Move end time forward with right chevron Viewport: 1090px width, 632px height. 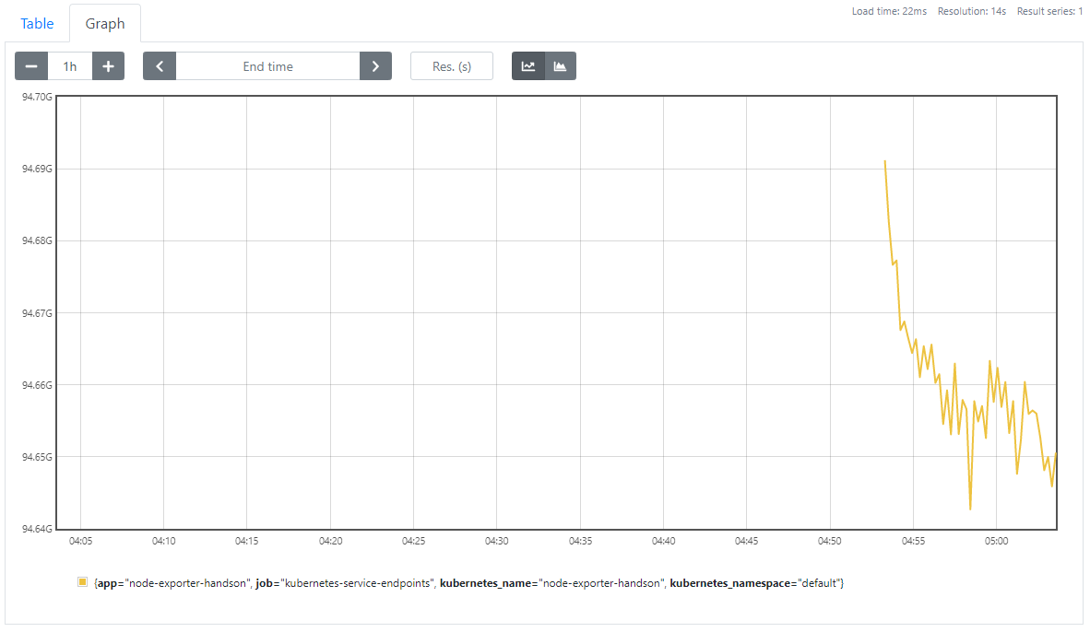[x=375, y=66]
